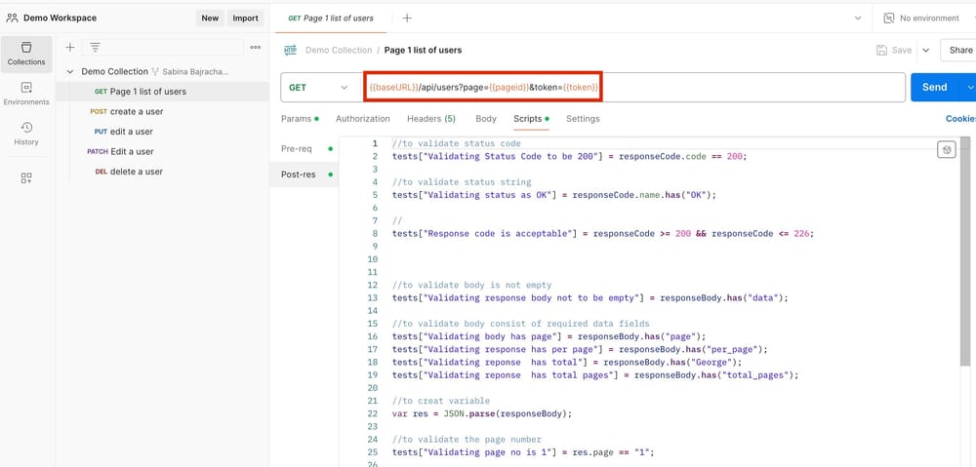976x467 pixels.
Task: Click the {{baseURL}} variable in URL
Action: point(393,88)
